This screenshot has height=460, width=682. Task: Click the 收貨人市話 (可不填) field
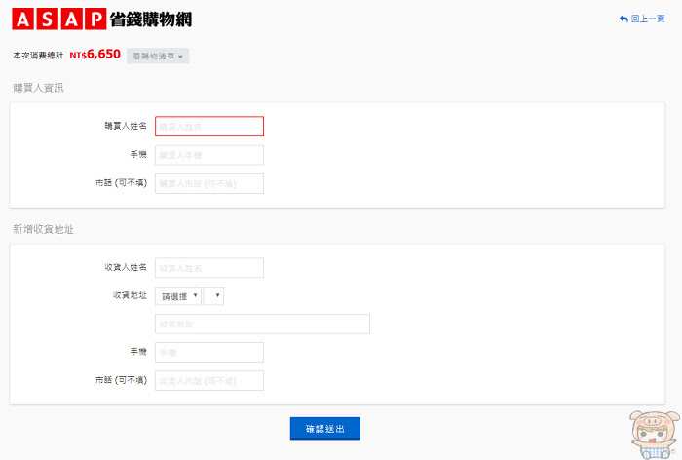pyautogui.click(x=209, y=381)
